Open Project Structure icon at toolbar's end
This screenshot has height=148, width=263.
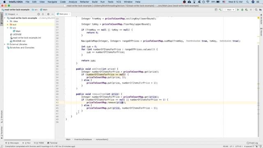[260, 10]
